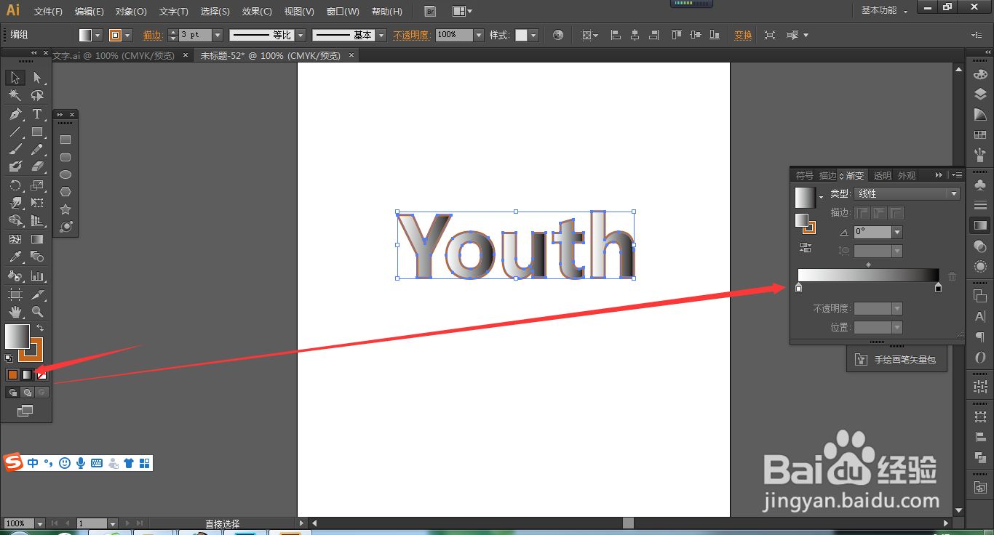Select the Eraser tool
Screen dimensions: 994x535
click(x=37, y=167)
